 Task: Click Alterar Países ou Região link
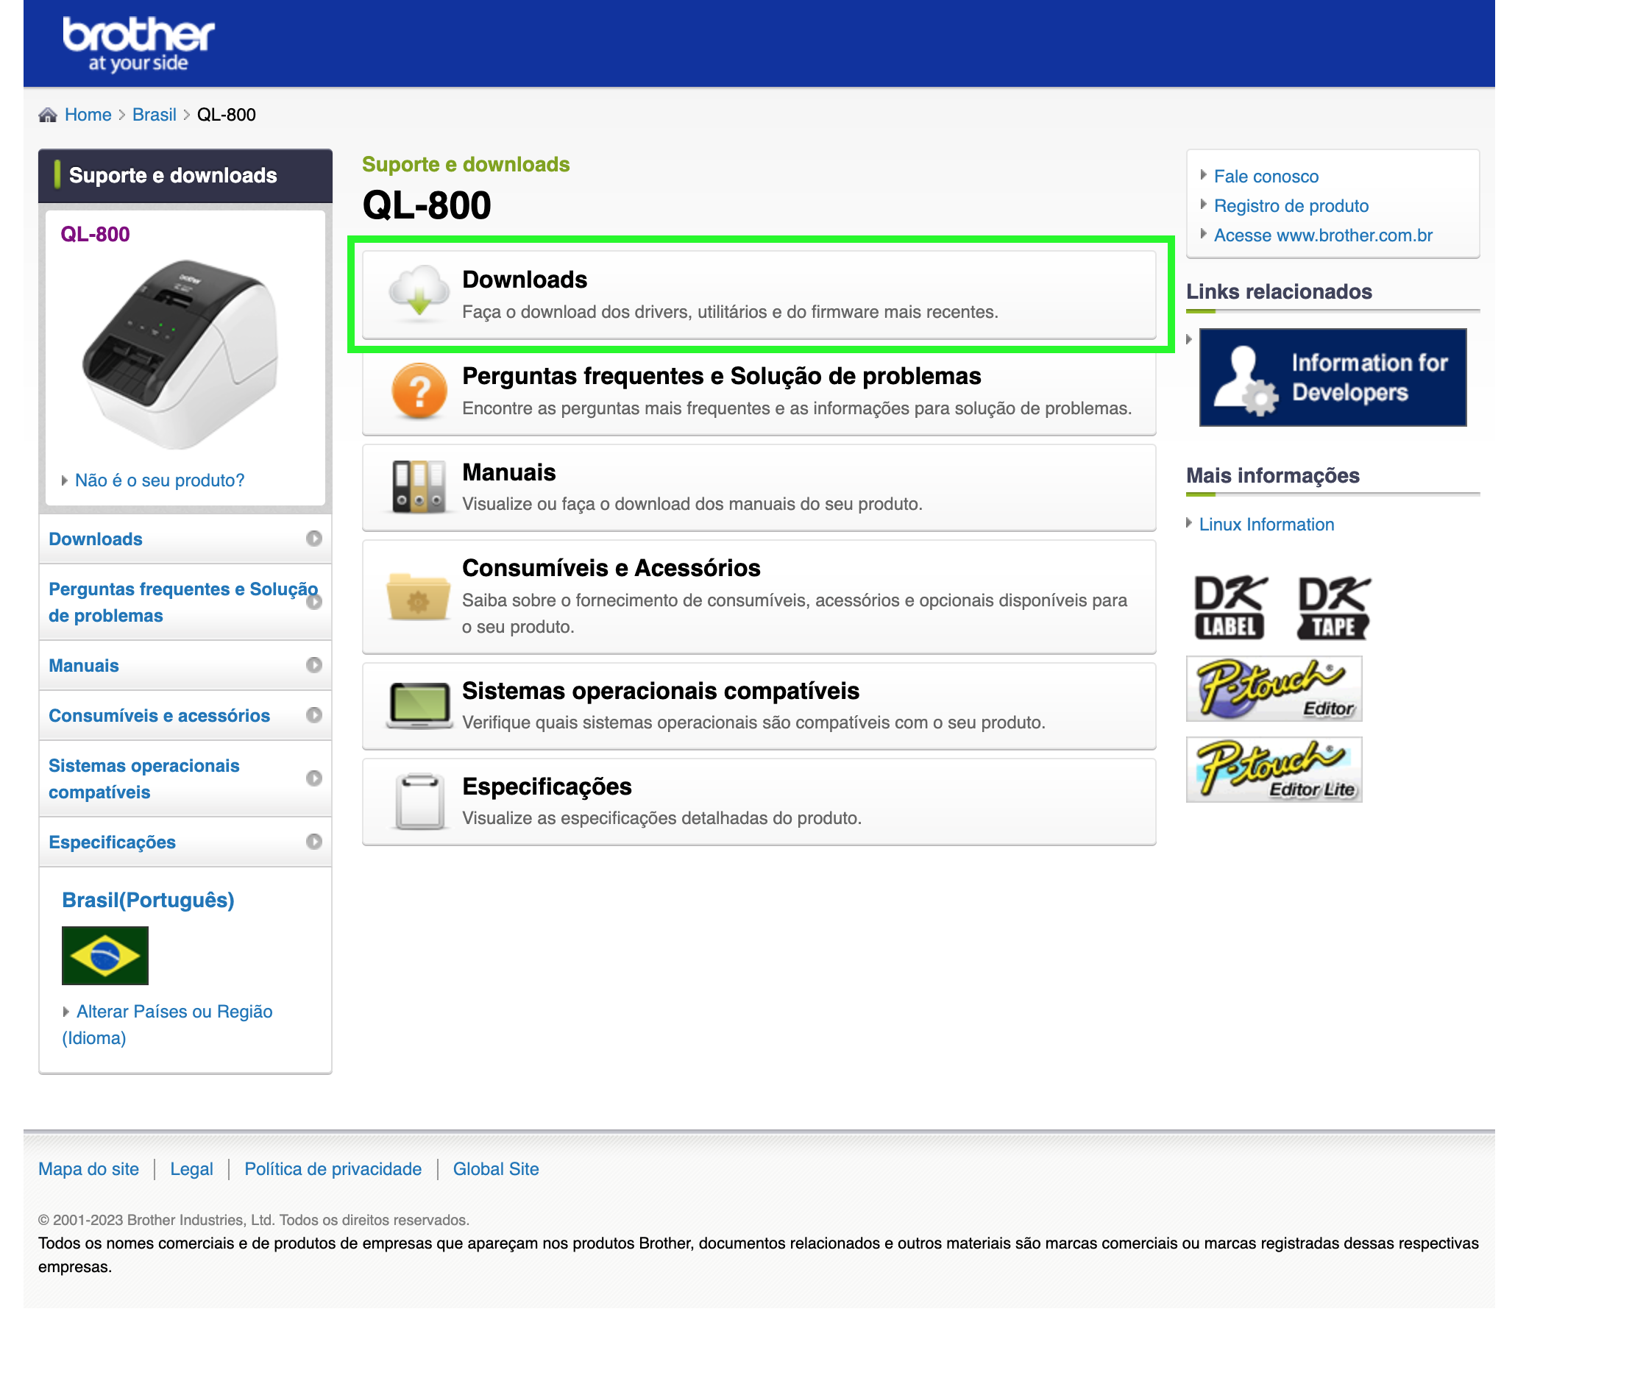167,1024
